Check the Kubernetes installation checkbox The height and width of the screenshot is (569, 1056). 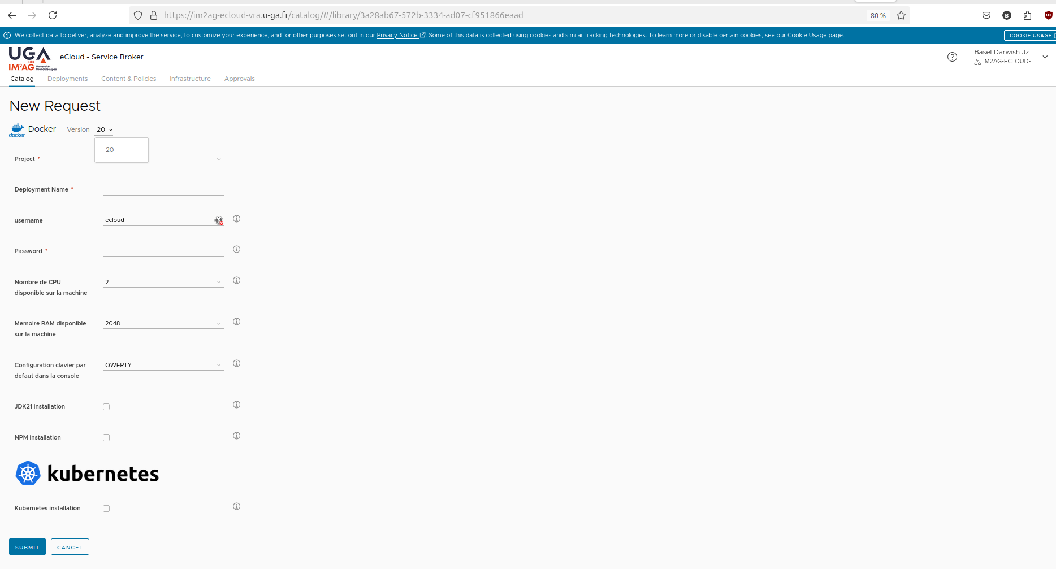click(106, 508)
